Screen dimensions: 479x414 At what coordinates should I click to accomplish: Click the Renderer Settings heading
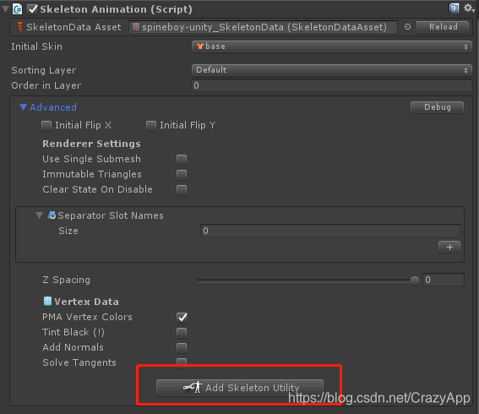(x=91, y=144)
